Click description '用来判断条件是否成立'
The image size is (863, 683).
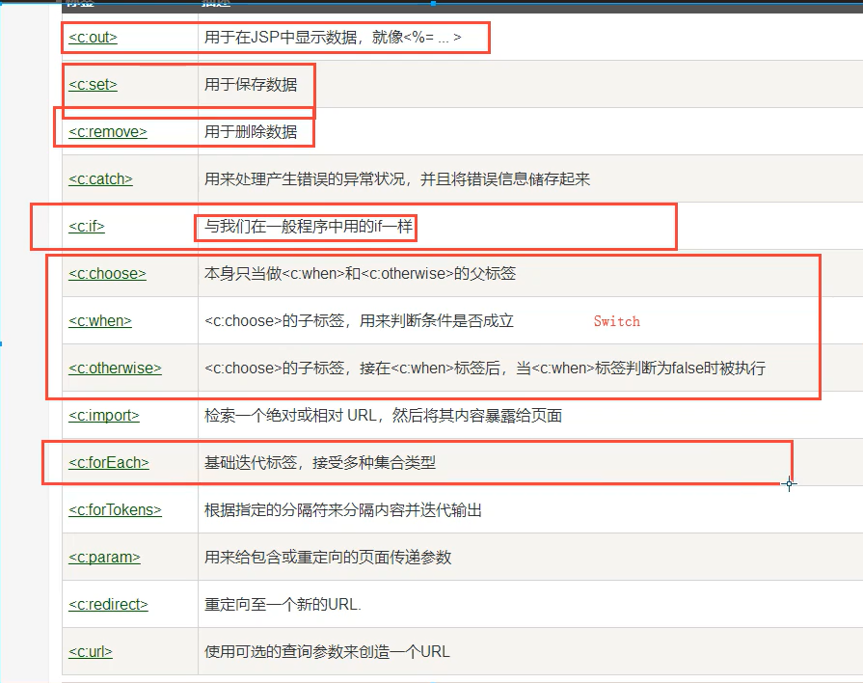coord(437,321)
